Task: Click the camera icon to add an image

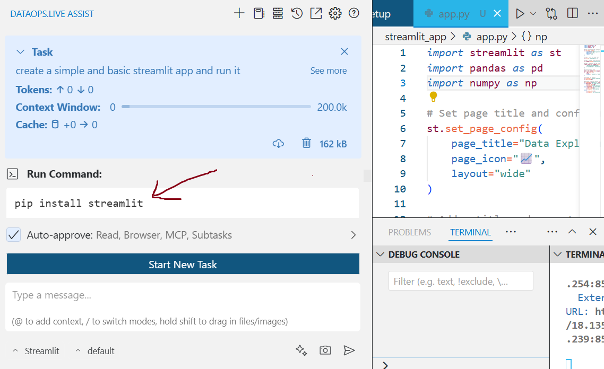Action: pos(325,350)
